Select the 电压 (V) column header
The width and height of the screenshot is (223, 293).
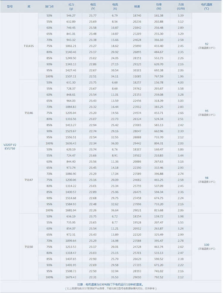pos(93,7)
